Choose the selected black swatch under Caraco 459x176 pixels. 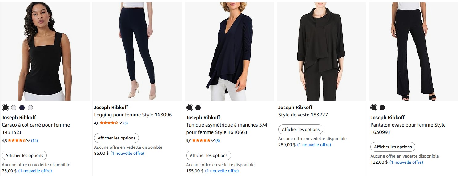pos(5,108)
